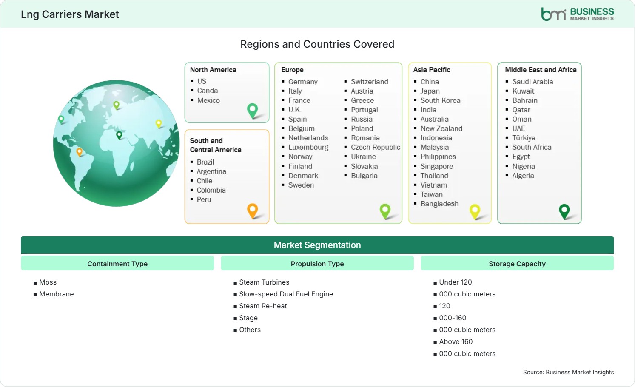This screenshot has width=635, height=387.
Task: Click the green location pin in North America card
Action: (253, 111)
